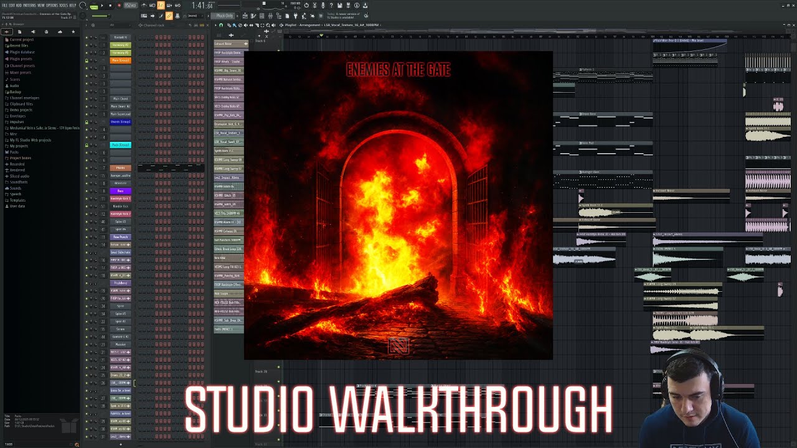Viewport: 797px width, 448px height.
Task: Click the Stop button in the transport
Action: (110, 6)
